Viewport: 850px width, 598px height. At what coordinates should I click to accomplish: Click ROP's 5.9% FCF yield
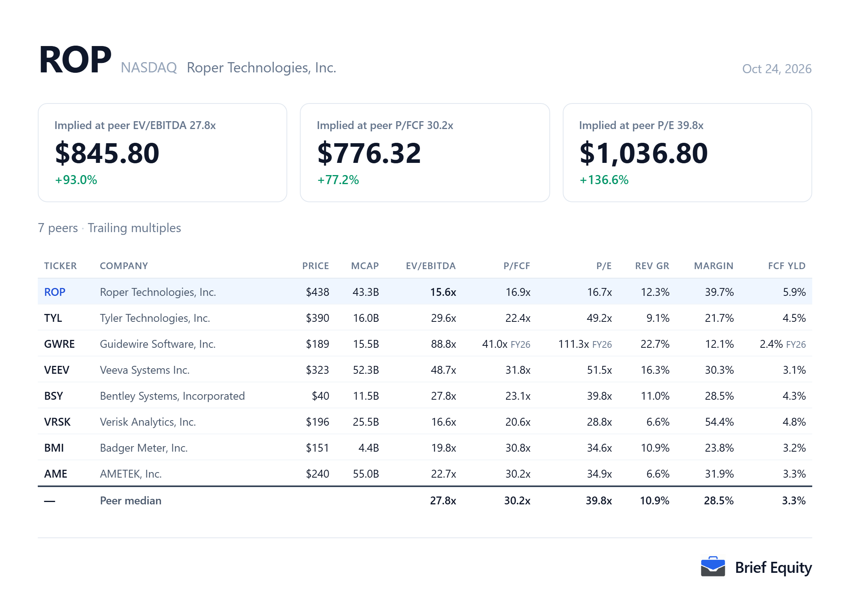[x=794, y=292]
